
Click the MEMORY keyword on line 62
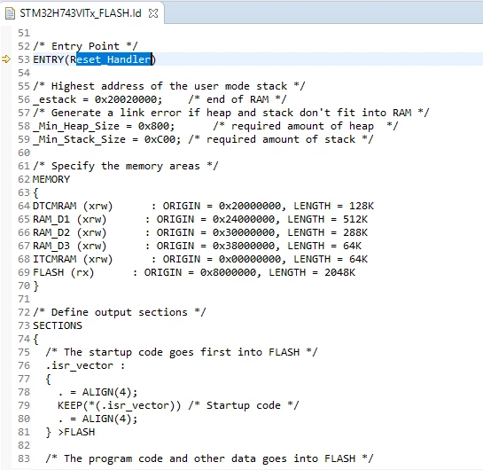(51, 179)
